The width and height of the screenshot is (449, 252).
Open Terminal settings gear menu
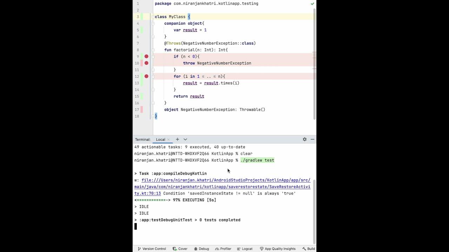304,139
